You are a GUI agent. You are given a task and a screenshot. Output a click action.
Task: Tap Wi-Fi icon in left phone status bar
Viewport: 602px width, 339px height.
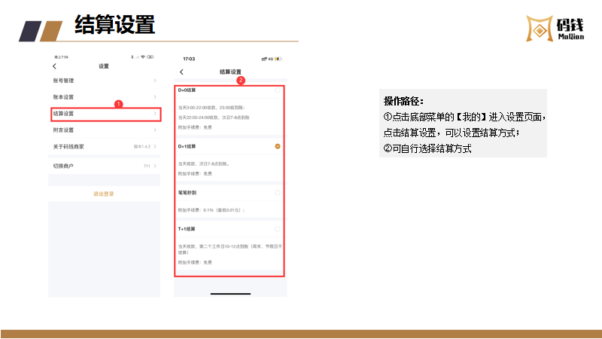pyautogui.click(x=141, y=56)
